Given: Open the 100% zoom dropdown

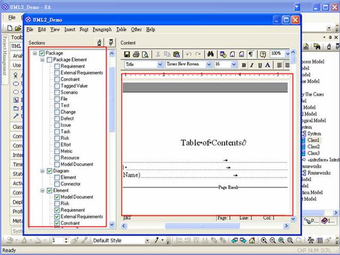Looking at the screenshot, I should tap(287, 54).
